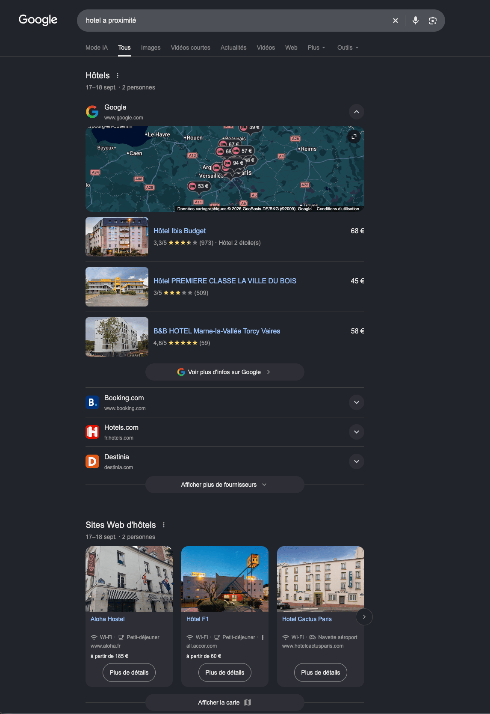Image resolution: width=490 pixels, height=714 pixels.
Task: Click Plus de détails for Hôtel F1
Action: 225,672
